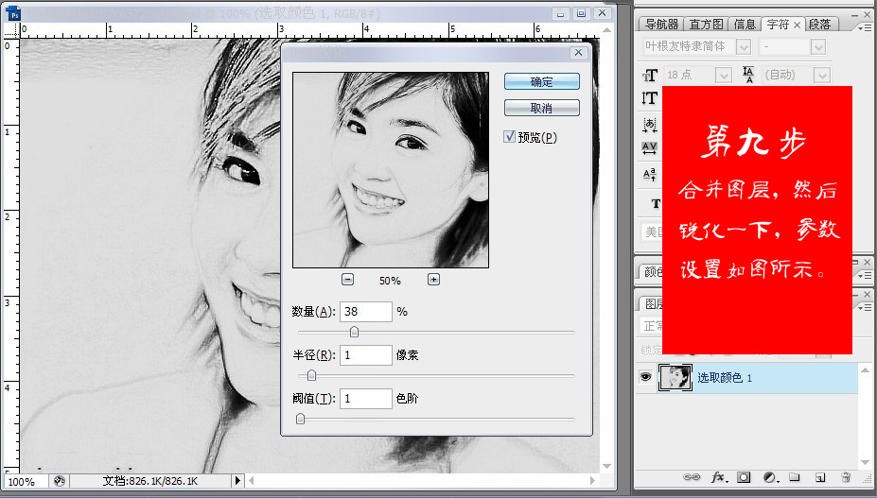Create a new group with folder icon
The width and height of the screenshot is (877, 498).
(795, 477)
